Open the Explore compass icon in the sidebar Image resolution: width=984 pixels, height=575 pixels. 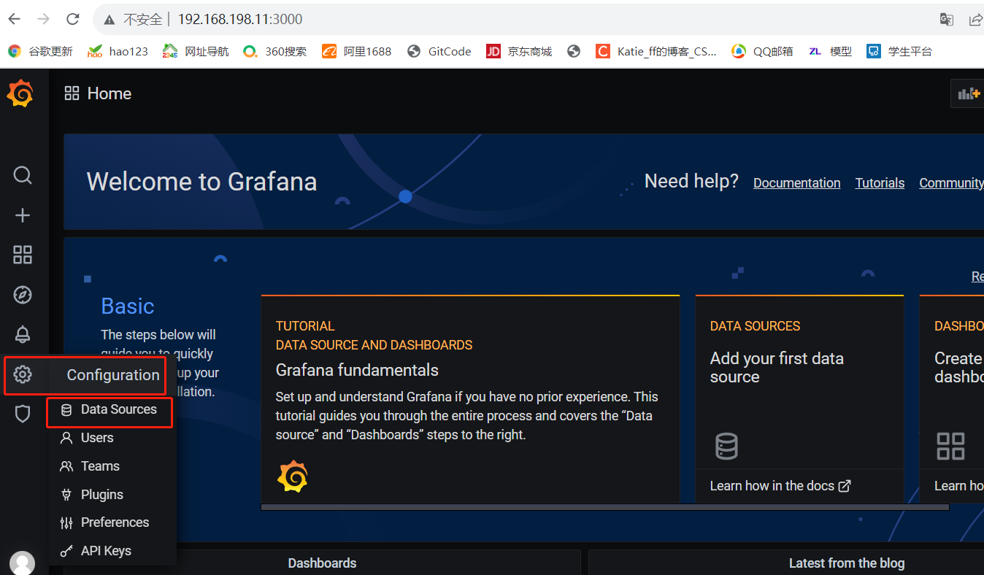click(x=23, y=295)
